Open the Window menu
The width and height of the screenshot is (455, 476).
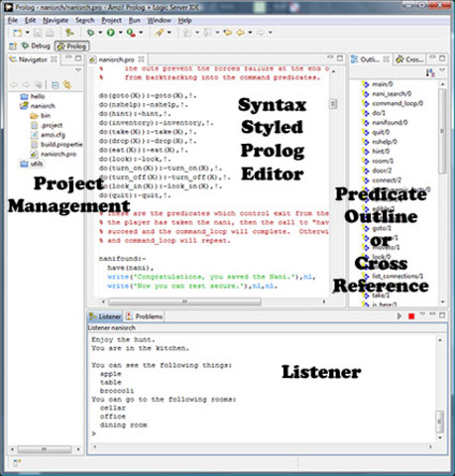[x=159, y=21]
